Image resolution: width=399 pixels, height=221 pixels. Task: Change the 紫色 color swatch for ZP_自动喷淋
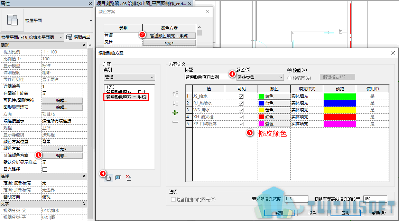coord(274,123)
